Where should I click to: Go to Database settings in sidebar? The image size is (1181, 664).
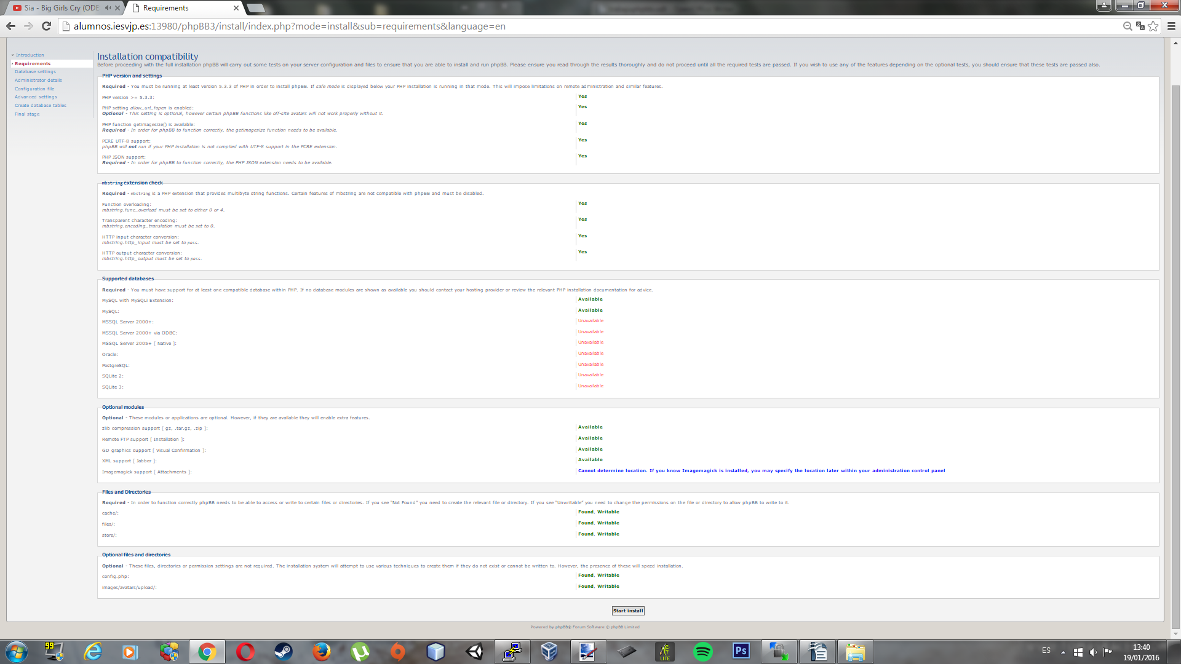tap(35, 72)
